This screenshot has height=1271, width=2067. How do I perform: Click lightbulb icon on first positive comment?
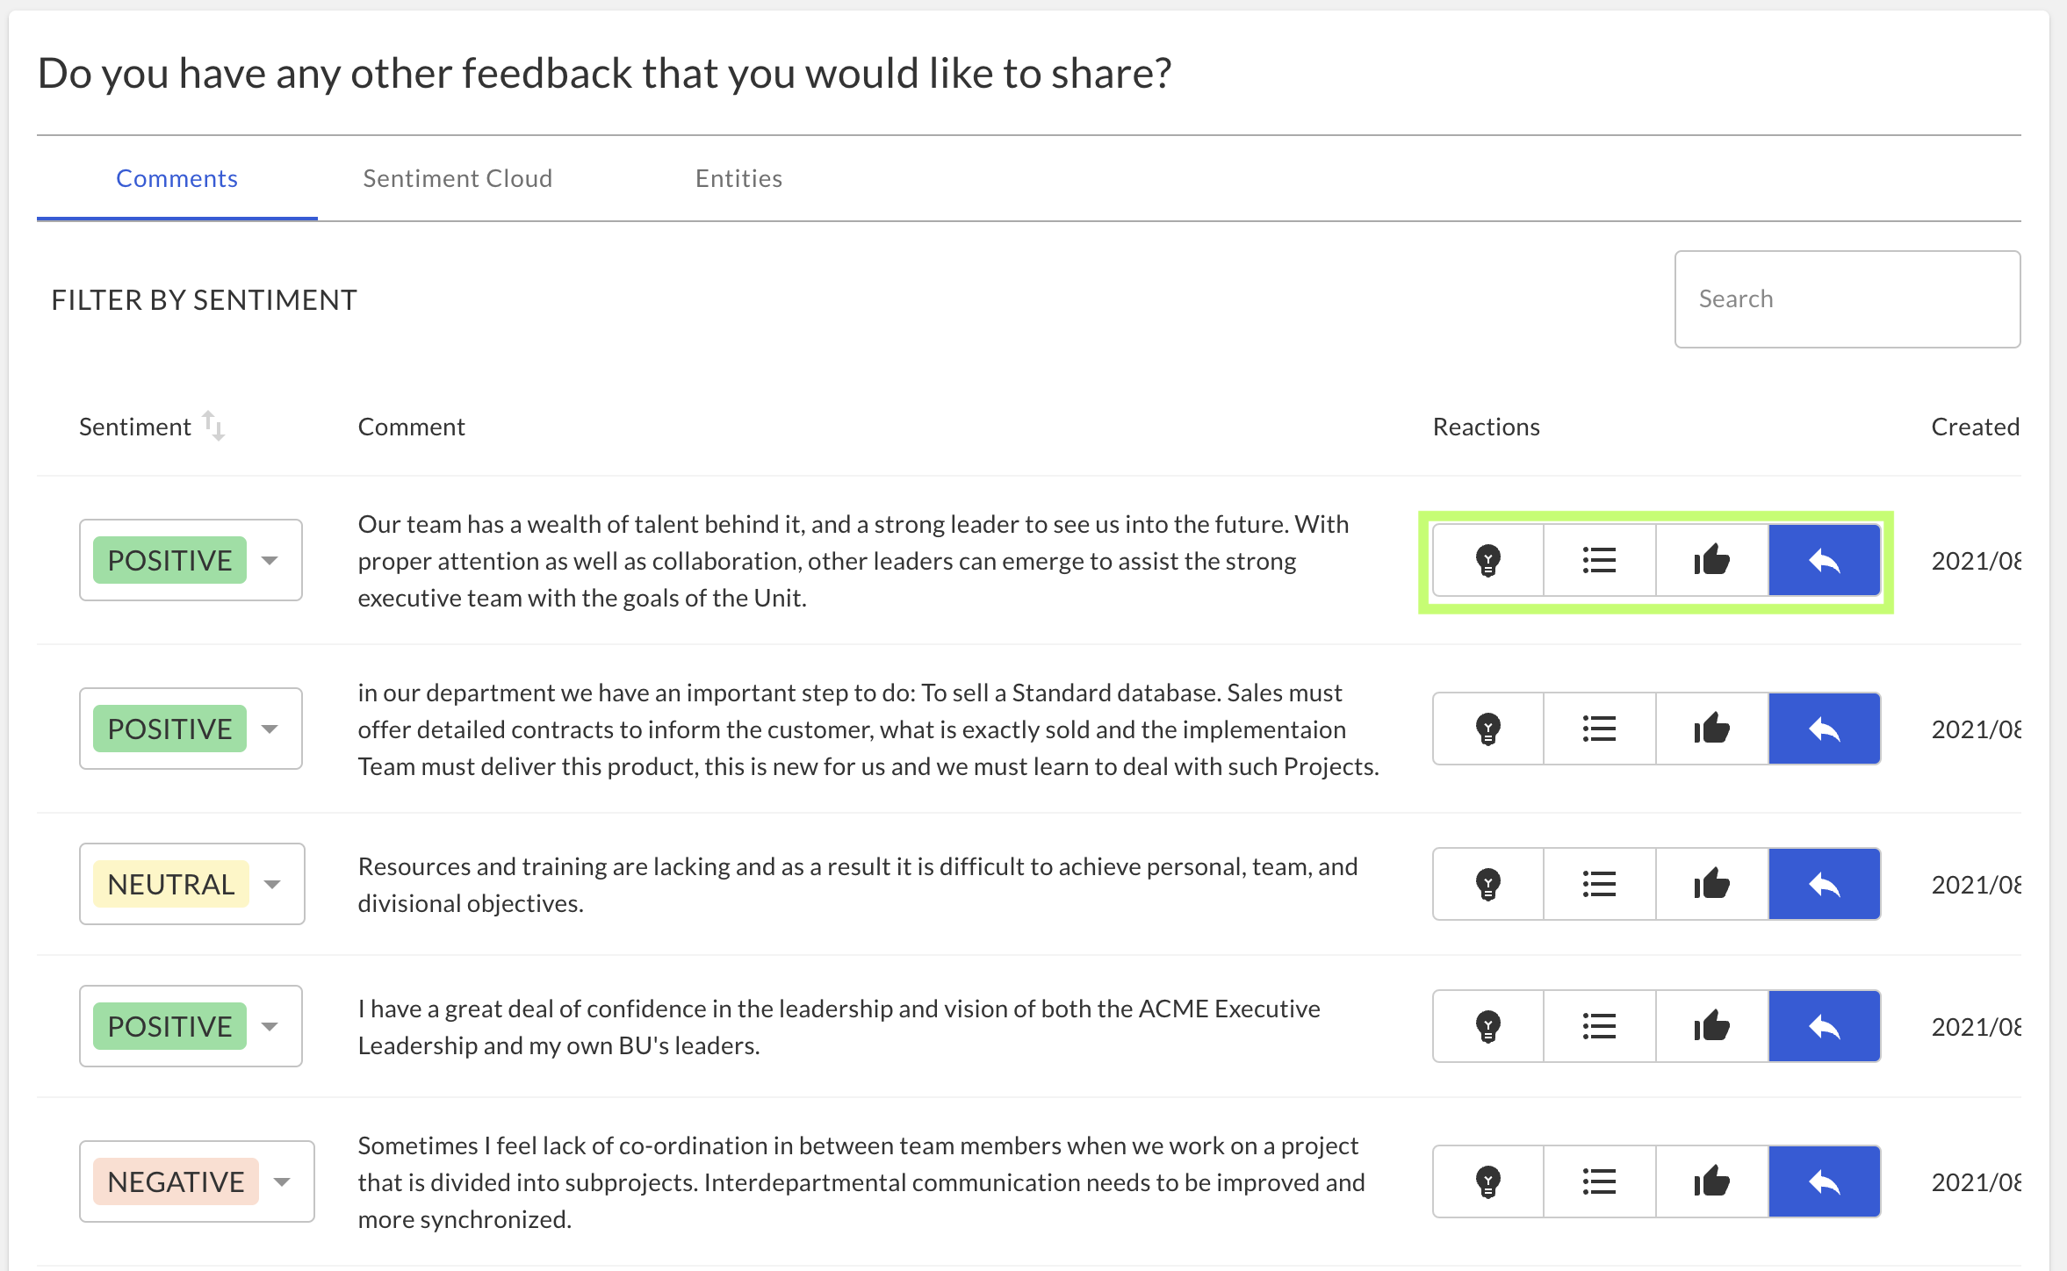pos(1488,560)
